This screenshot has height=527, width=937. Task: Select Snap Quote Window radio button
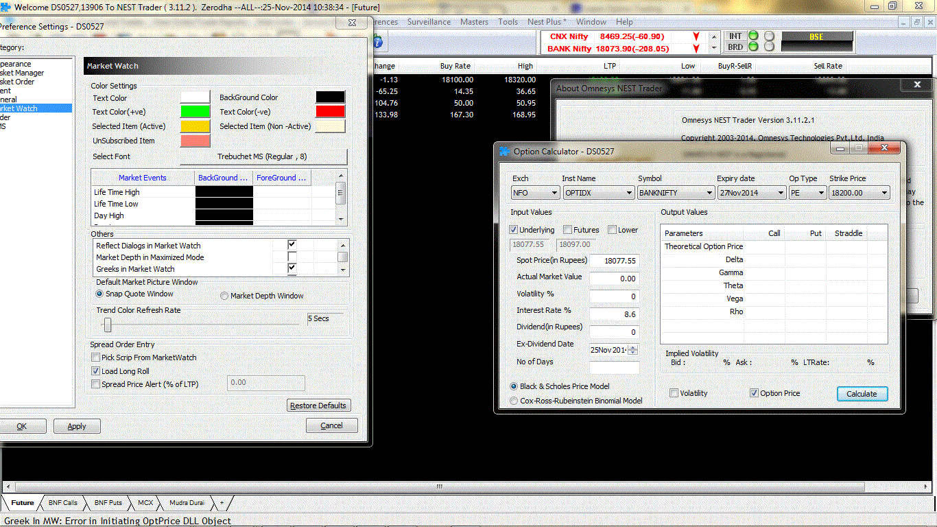[99, 294]
